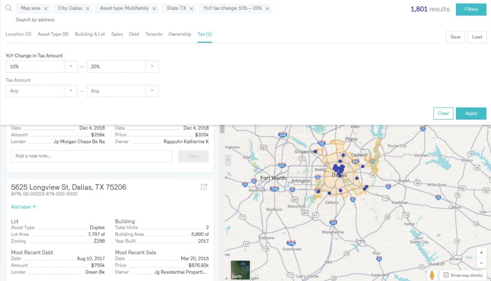Zoom out on the map
Screen dimensions: 491x281
pyautogui.click(x=481, y=263)
